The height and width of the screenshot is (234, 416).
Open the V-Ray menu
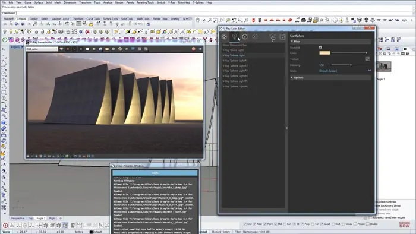[171, 2]
